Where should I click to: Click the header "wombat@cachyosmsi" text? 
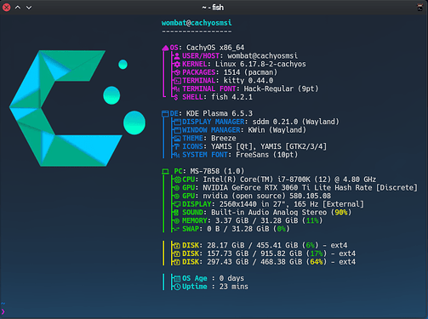(x=197, y=23)
